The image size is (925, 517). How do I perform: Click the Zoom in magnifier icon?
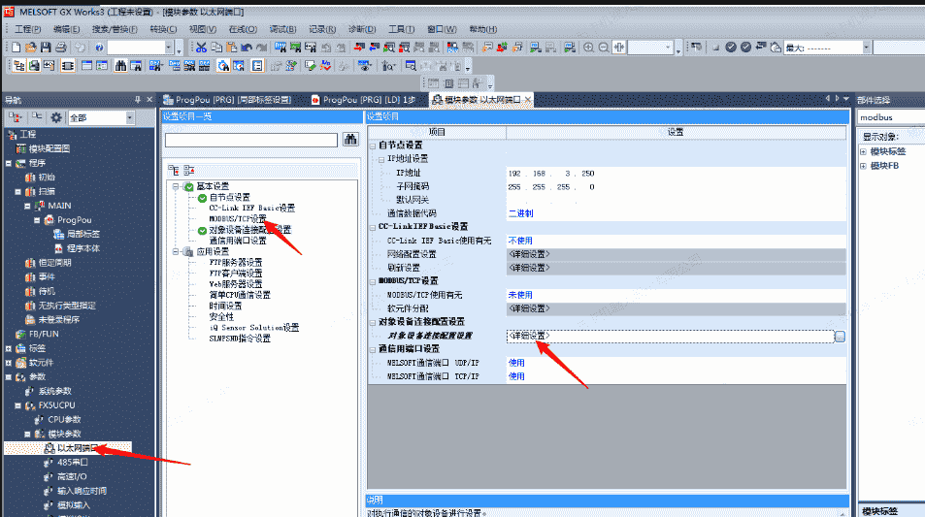tap(589, 47)
